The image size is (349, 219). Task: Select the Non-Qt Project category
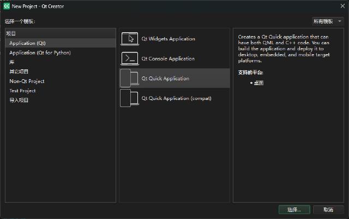[x=27, y=81]
